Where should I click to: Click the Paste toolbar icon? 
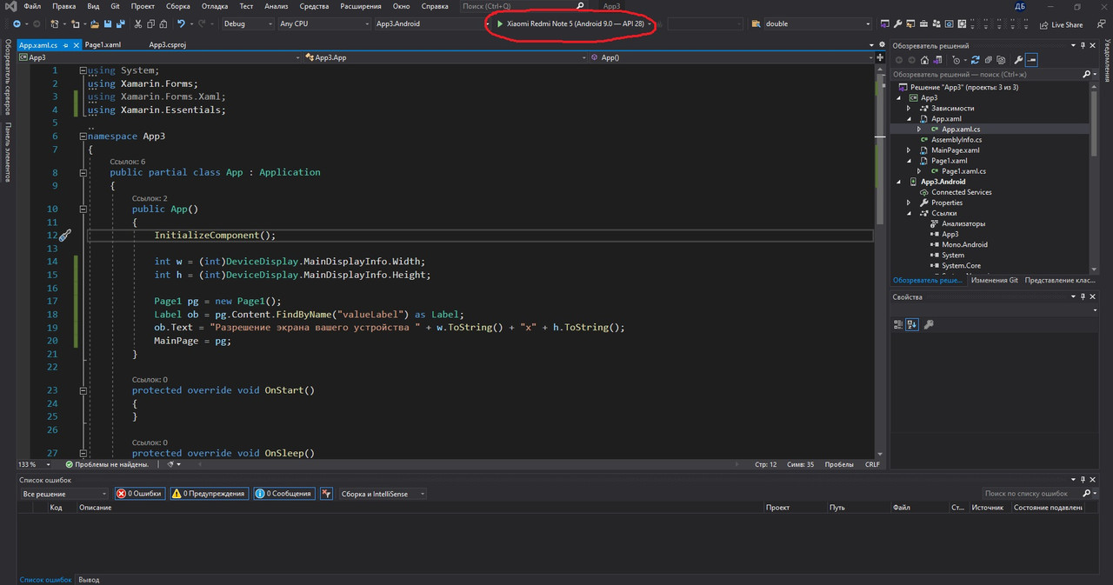click(164, 23)
